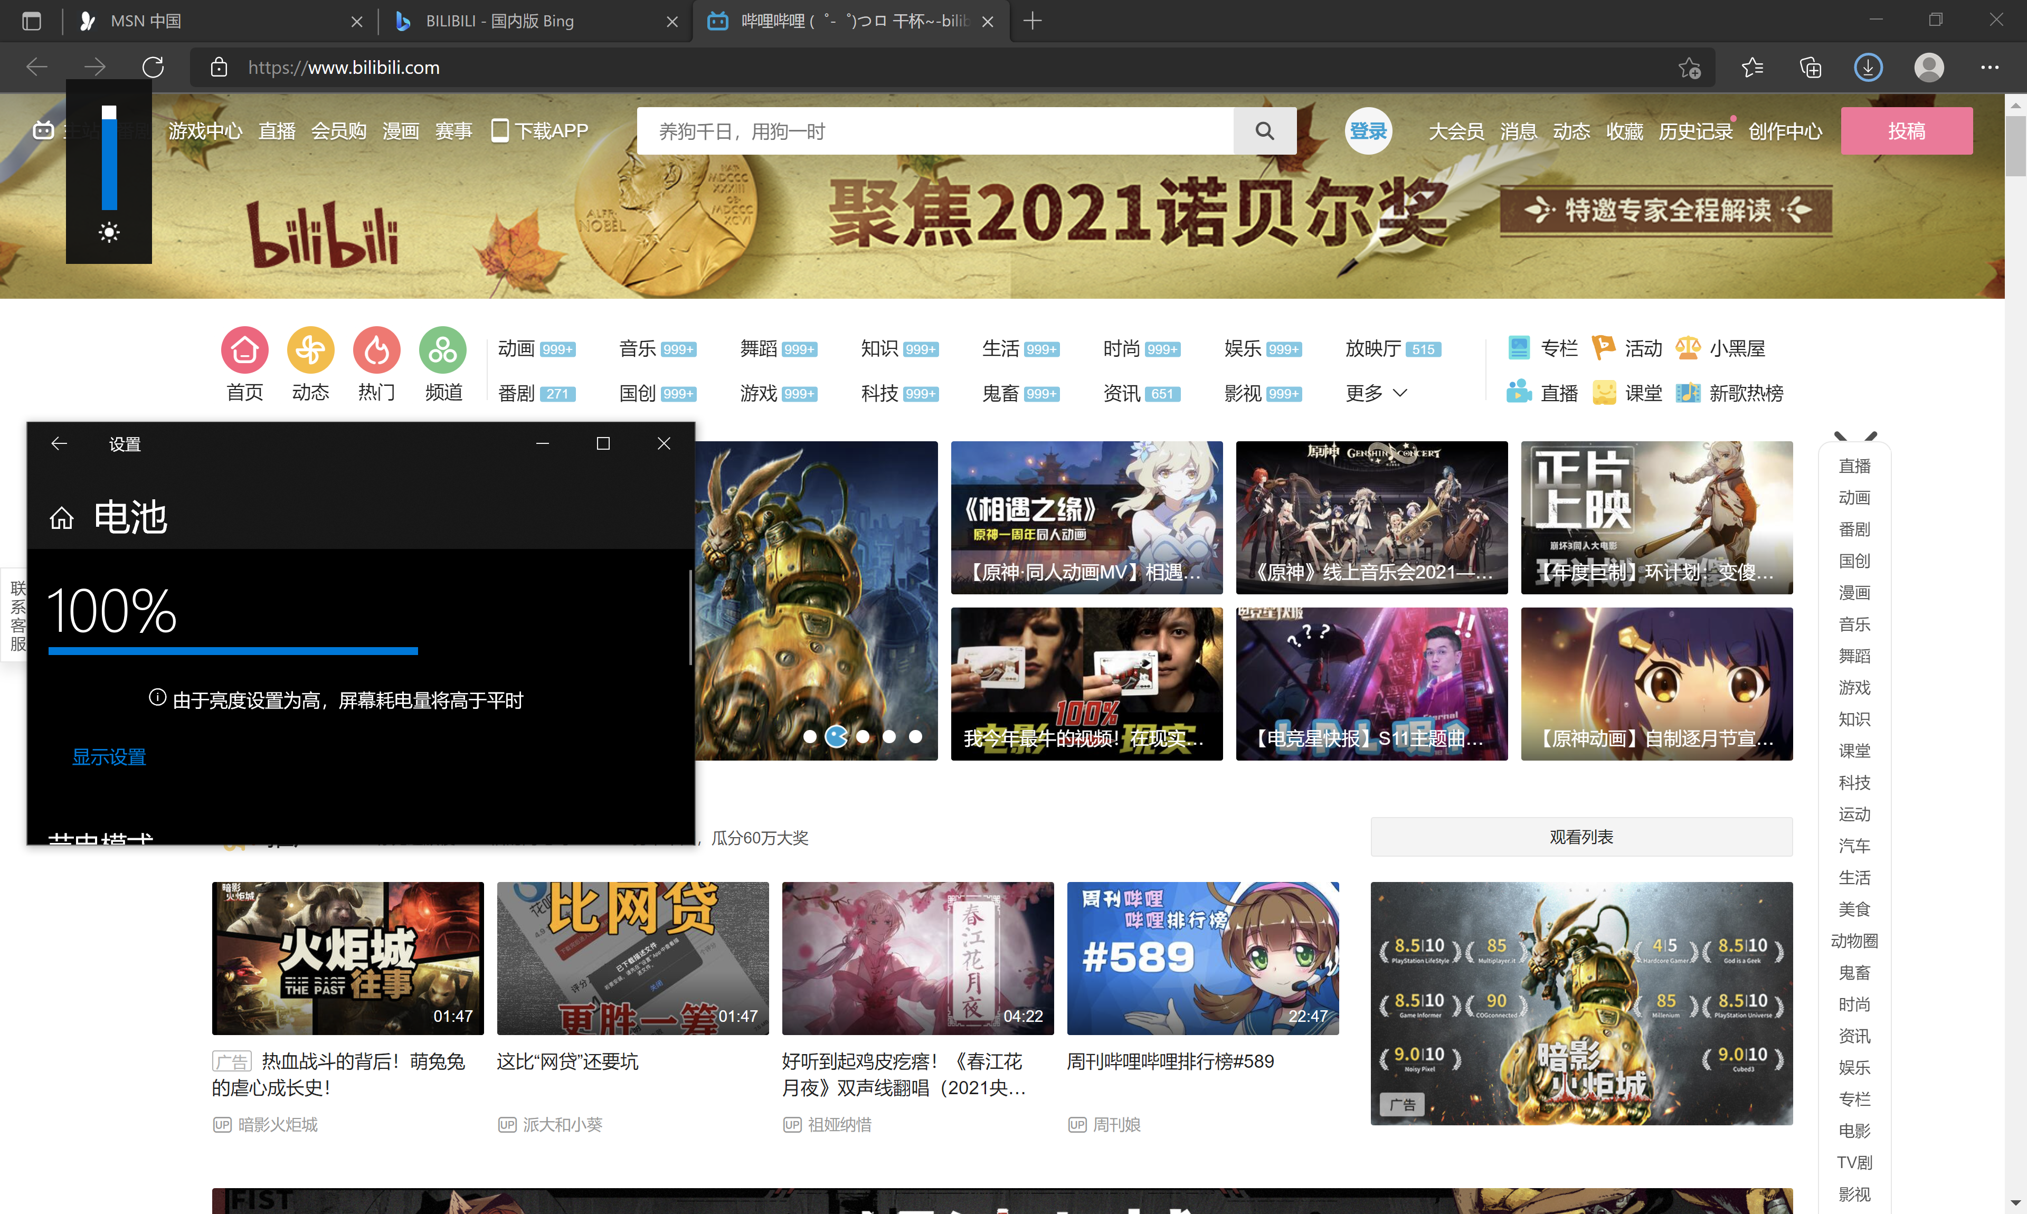Open the Downloads icon in Edge toolbar

tap(1868, 67)
